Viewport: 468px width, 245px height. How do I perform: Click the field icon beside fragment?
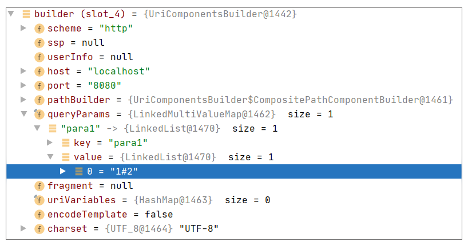[x=39, y=185]
